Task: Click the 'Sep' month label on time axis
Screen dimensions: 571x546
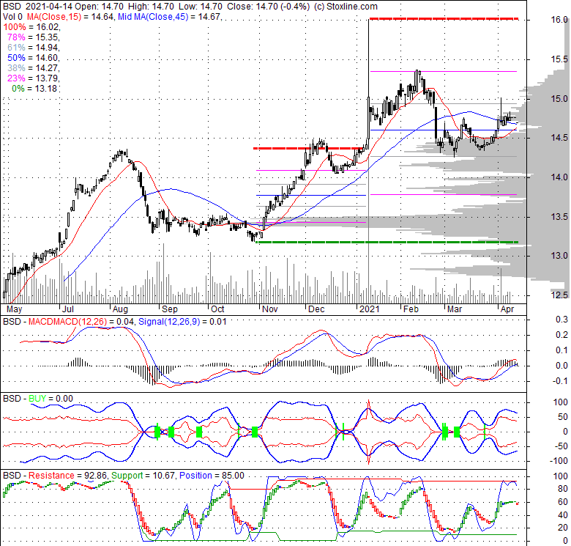Action: 170,309
